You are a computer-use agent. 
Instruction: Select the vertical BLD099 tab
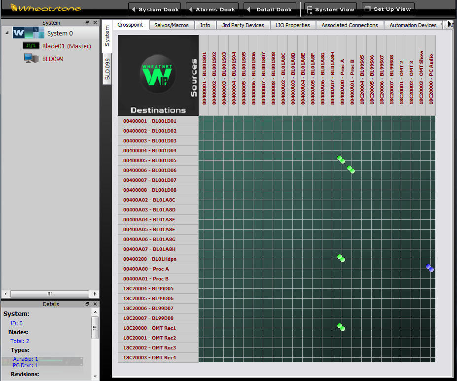[107, 69]
